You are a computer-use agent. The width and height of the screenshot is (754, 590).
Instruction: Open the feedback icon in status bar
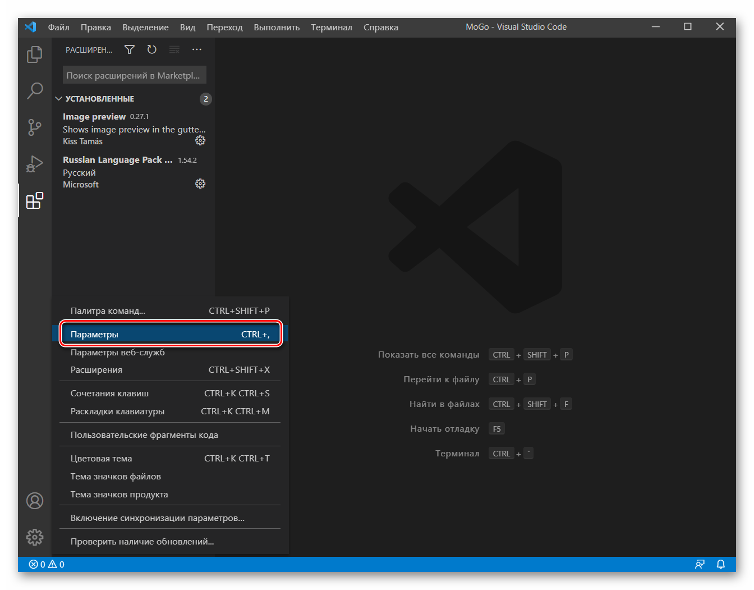(x=700, y=564)
